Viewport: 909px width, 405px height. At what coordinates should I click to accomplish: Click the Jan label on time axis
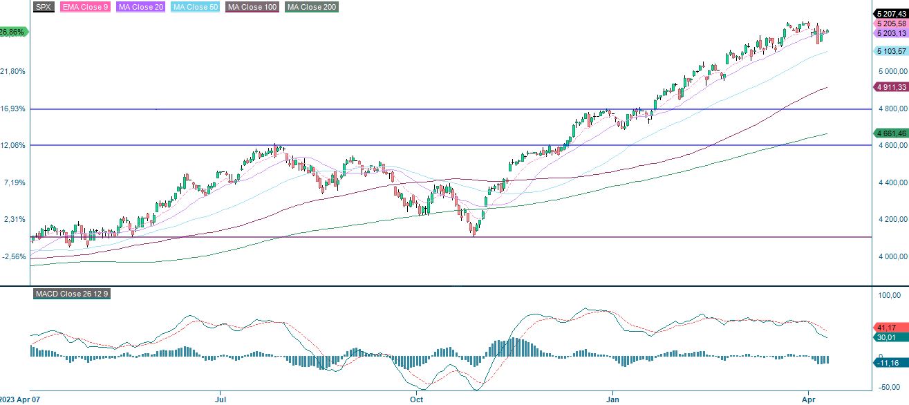coord(612,399)
